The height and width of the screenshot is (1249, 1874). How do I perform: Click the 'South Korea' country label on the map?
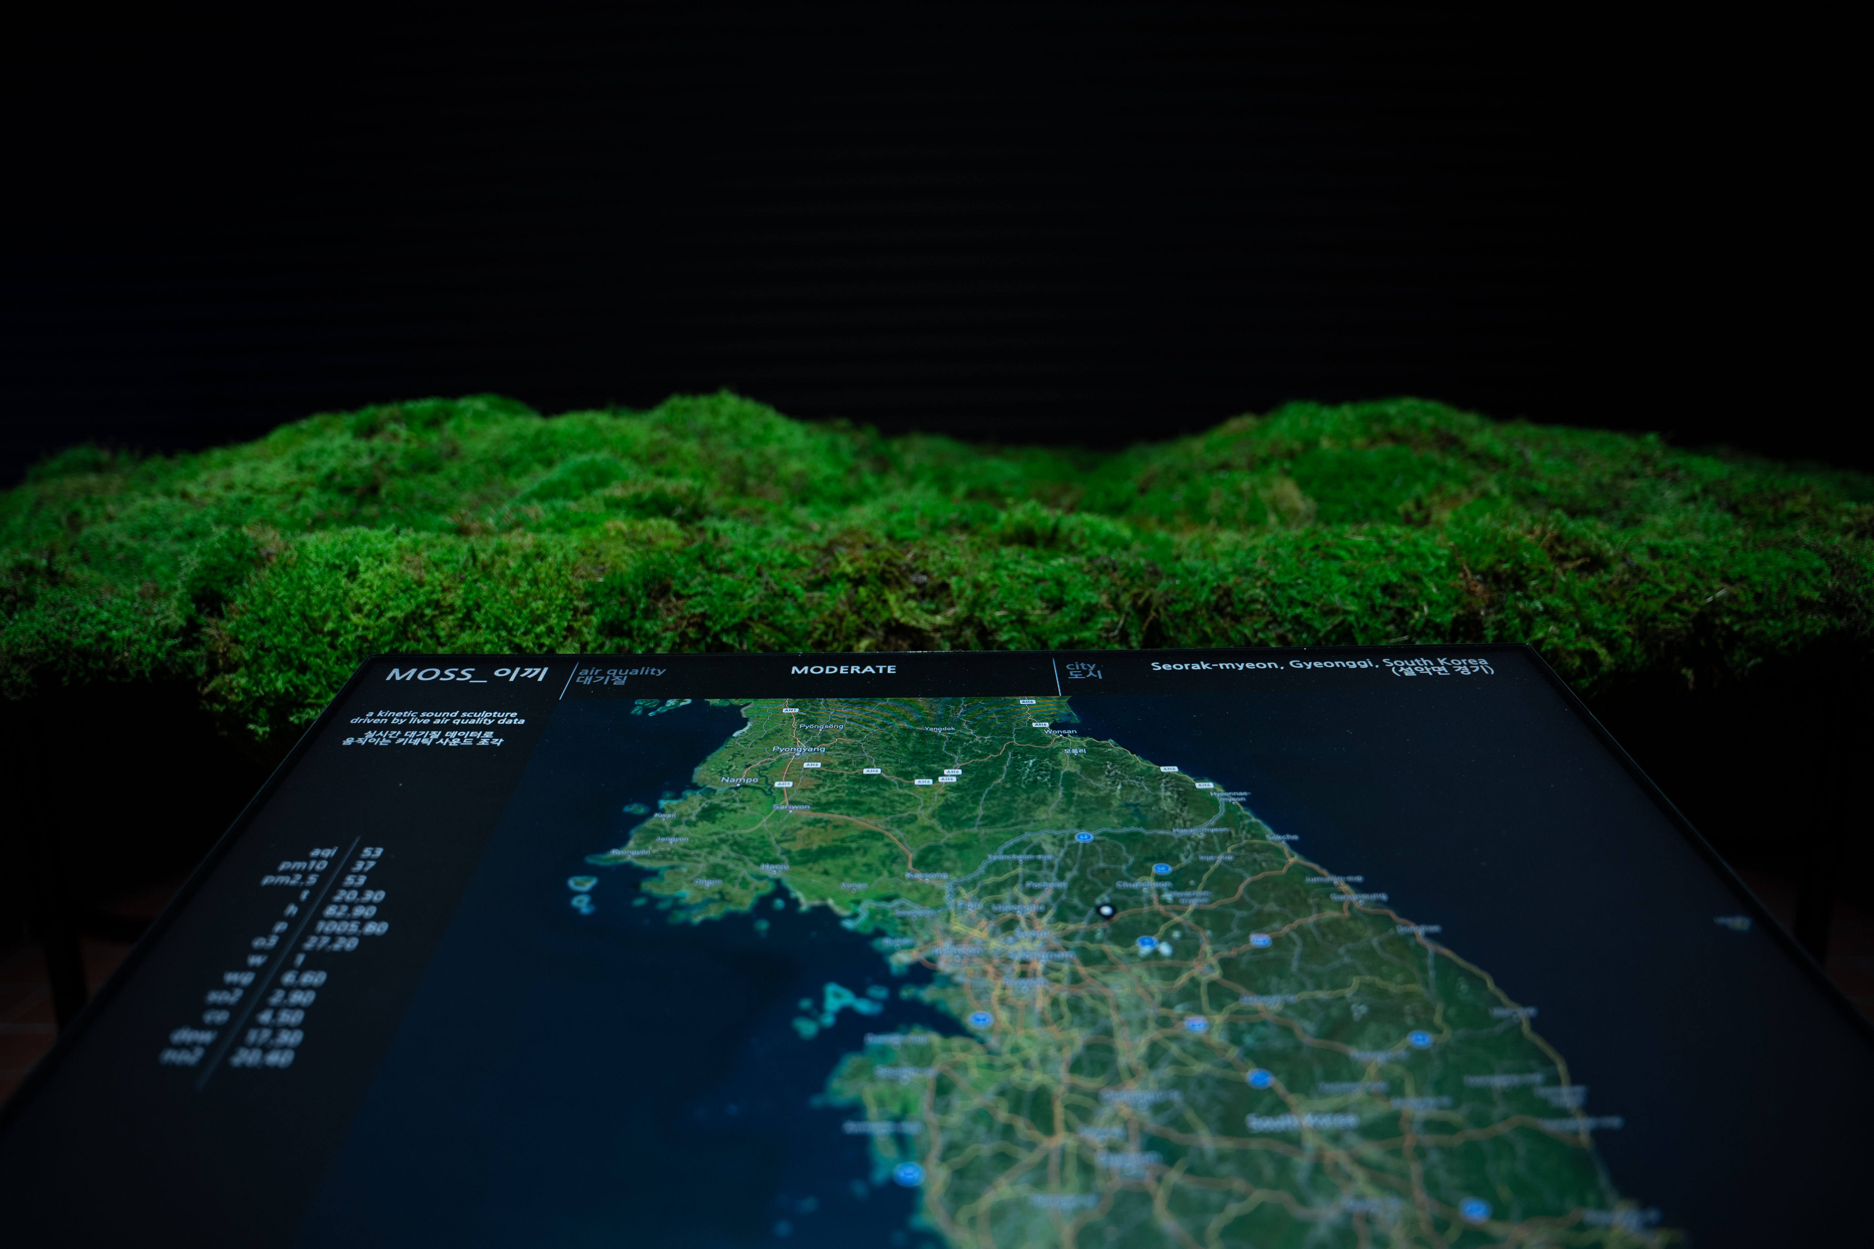[x=1302, y=1121]
